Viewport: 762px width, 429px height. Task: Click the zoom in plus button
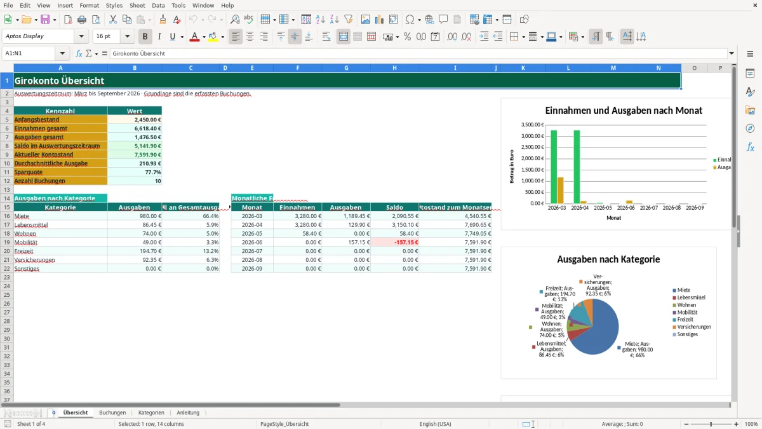coord(737,424)
